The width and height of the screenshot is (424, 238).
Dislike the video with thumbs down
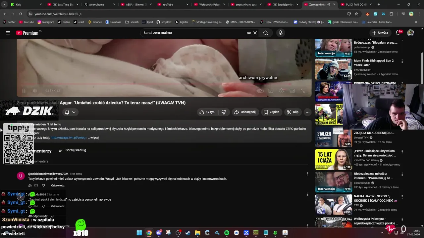[224, 112]
